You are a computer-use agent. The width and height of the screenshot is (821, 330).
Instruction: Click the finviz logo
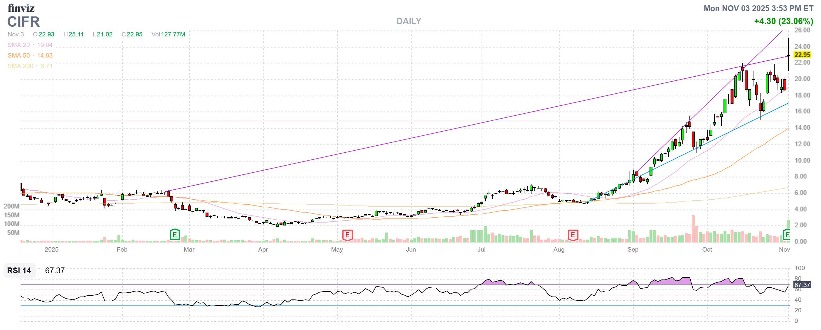[x=21, y=8]
